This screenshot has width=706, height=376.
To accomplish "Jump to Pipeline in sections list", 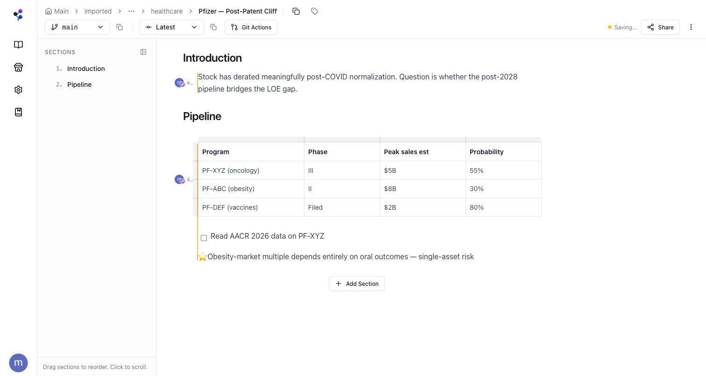I will click(79, 85).
